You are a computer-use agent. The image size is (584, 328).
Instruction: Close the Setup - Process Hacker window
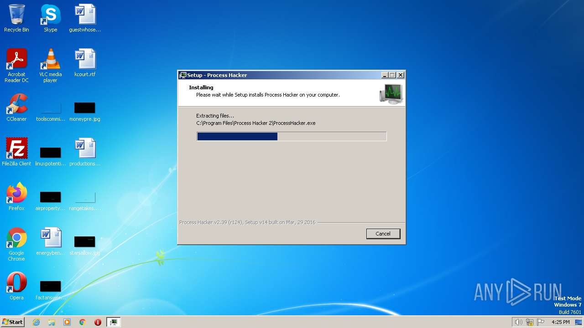point(401,75)
